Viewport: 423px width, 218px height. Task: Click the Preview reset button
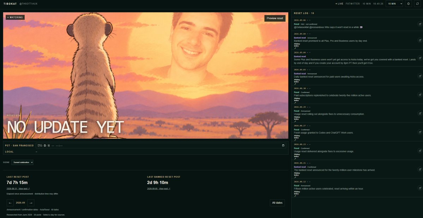pos(275,18)
